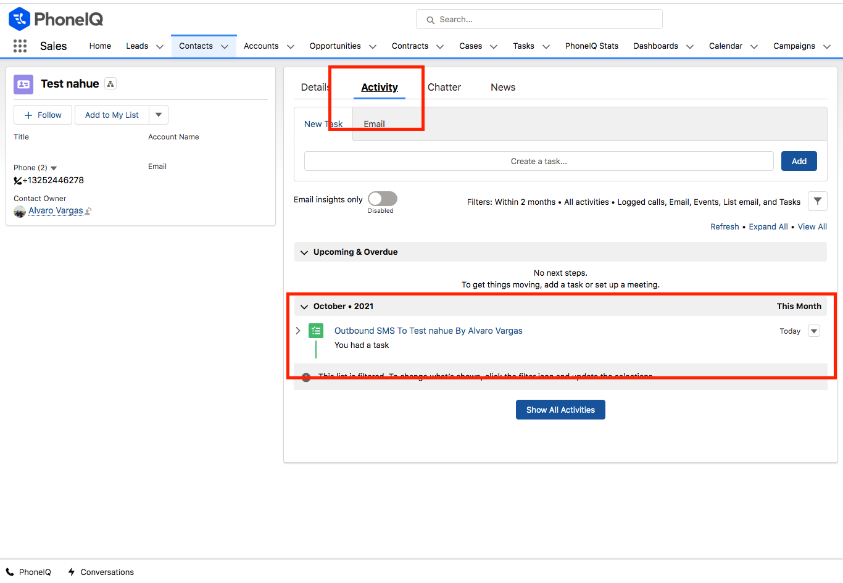This screenshot has height=583, width=843.
Task: Open the Calendar navigation tab
Action: click(726, 46)
